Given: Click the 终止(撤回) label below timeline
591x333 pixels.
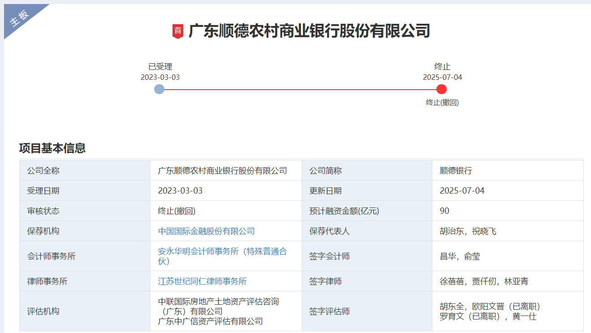Looking at the screenshot, I should pyautogui.click(x=442, y=102).
